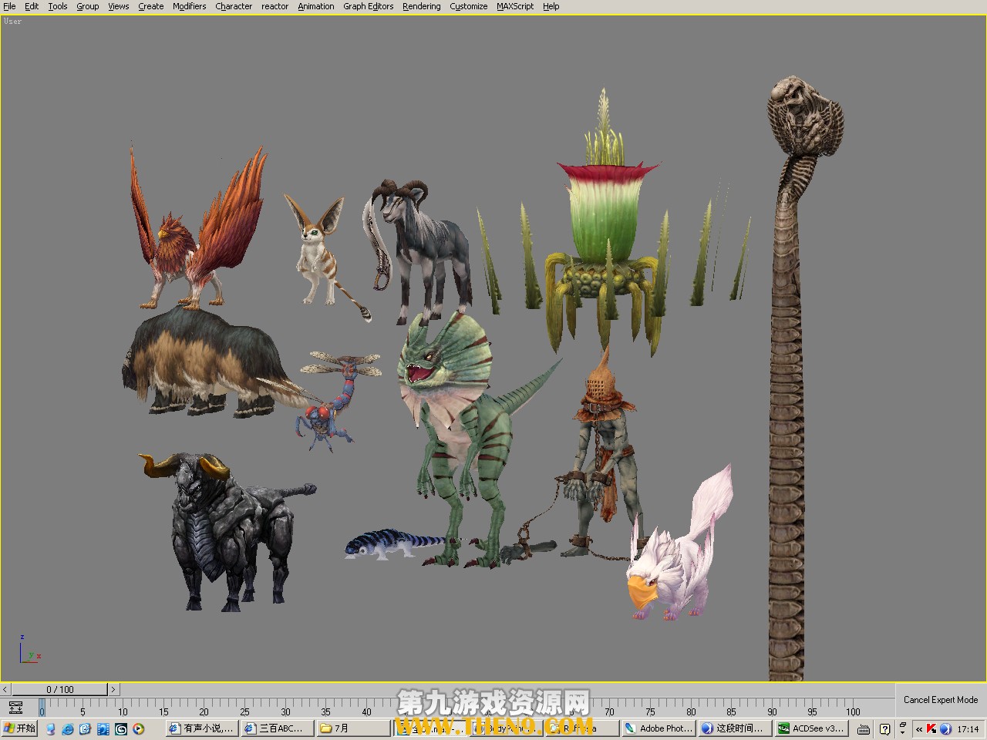Image resolution: width=987 pixels, height=740 pixels.
Task: Open the Graph Editors menu
Action: click(x=368, y=6)
